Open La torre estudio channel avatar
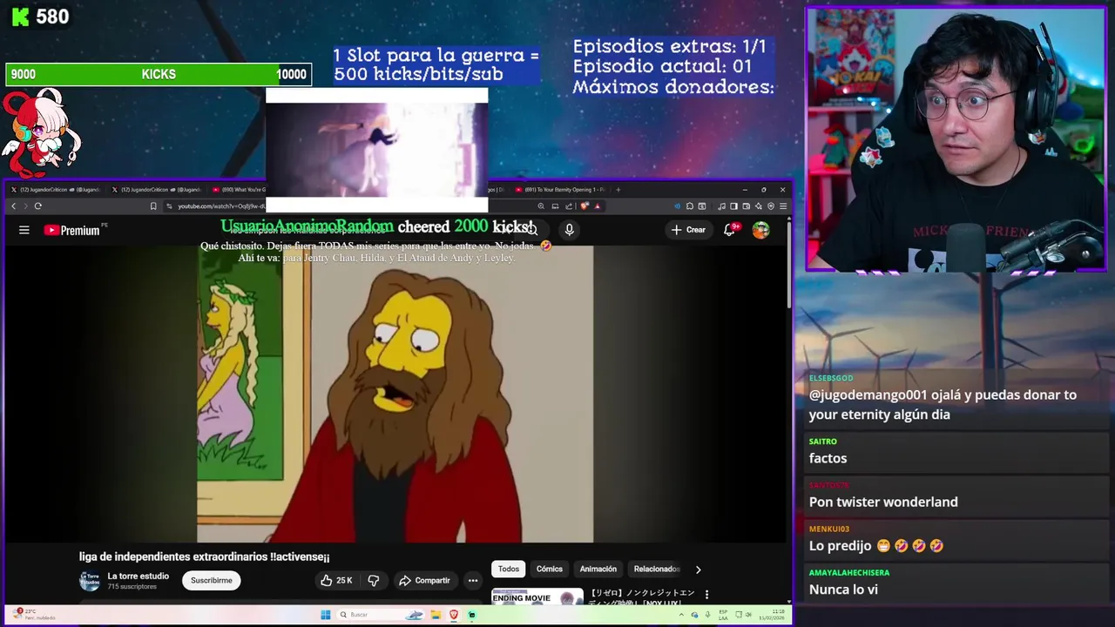Screen dimensions: 1115x627 coord(90,581)
